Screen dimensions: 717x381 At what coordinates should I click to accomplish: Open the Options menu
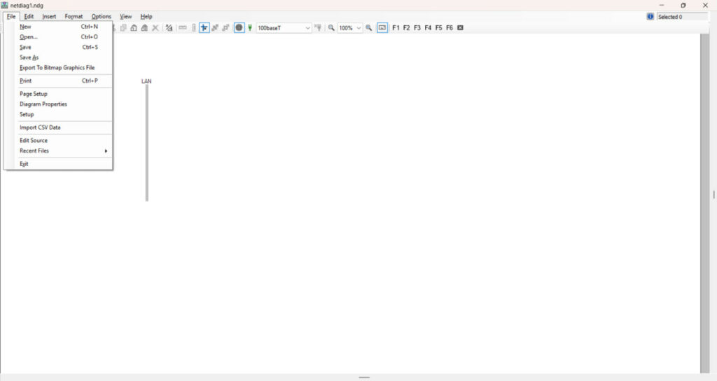101,17
